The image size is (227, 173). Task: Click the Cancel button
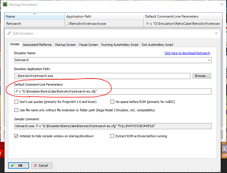(x=42, y=166)
